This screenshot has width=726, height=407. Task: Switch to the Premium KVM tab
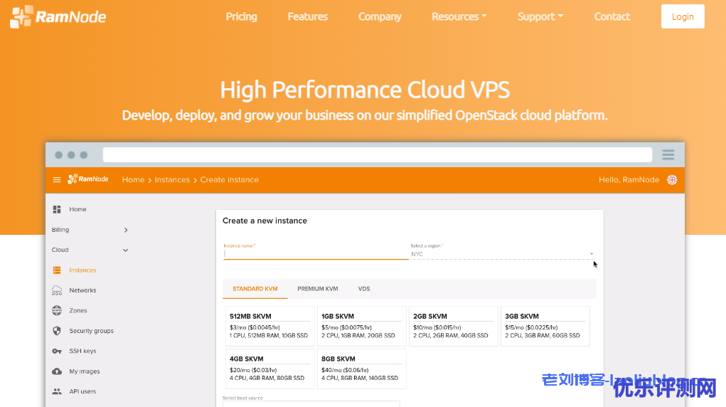(317, 289)
